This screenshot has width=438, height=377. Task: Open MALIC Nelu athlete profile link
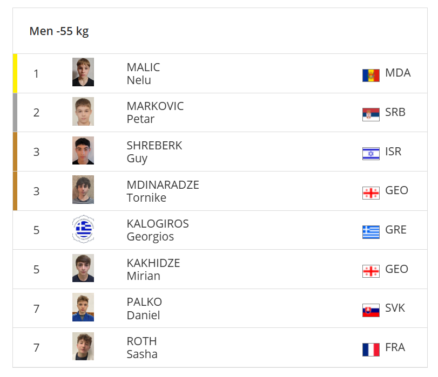click(143, 74)
